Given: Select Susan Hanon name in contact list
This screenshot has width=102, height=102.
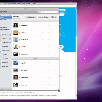Looking at the screenshot, I should click(x=24, y=54).
